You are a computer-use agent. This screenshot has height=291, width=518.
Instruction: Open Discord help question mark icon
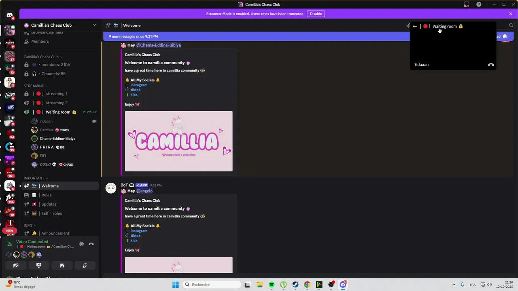click(x=479, y=4)
